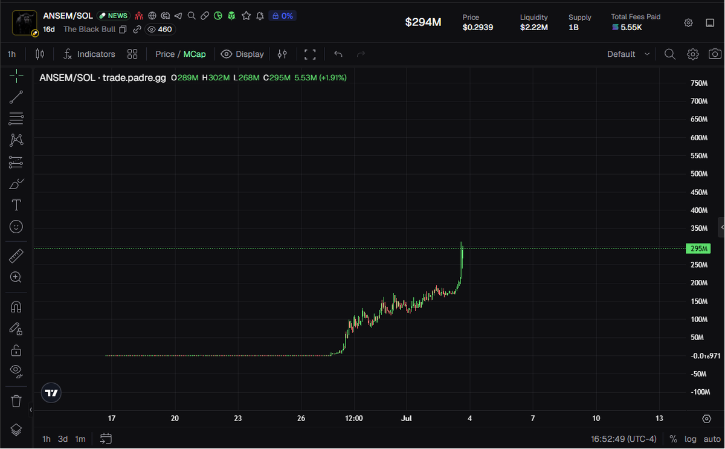
Task: Click the 460 watchers eye badge
Action: tap(160, 29)
